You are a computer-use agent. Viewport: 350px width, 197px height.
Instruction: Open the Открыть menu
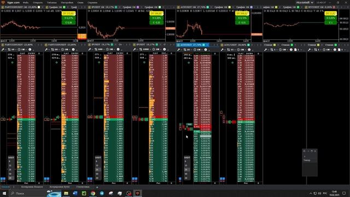point(38,3)
